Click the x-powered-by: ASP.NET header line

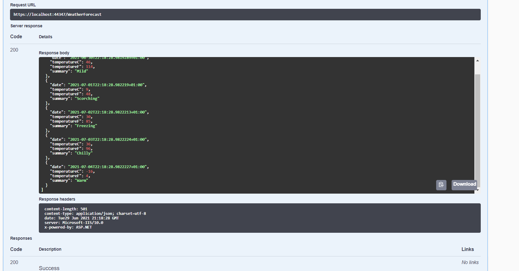[x=68, y=227]
